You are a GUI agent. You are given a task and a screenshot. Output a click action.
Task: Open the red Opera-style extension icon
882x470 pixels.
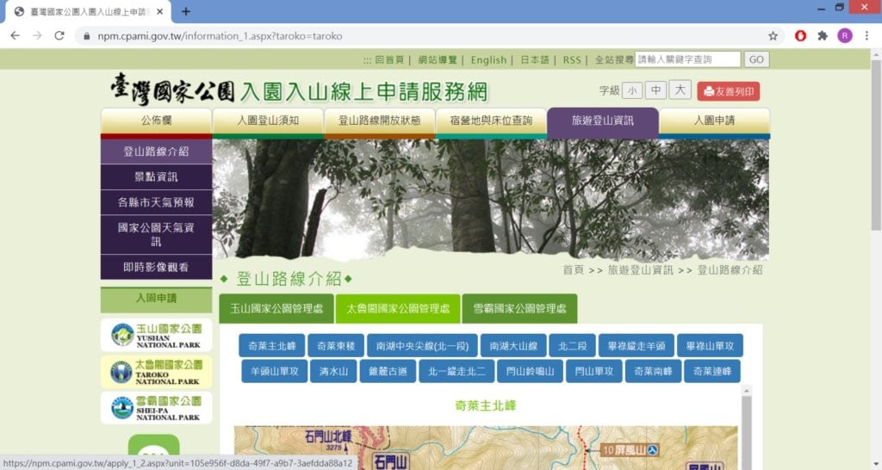coord(800,35)
